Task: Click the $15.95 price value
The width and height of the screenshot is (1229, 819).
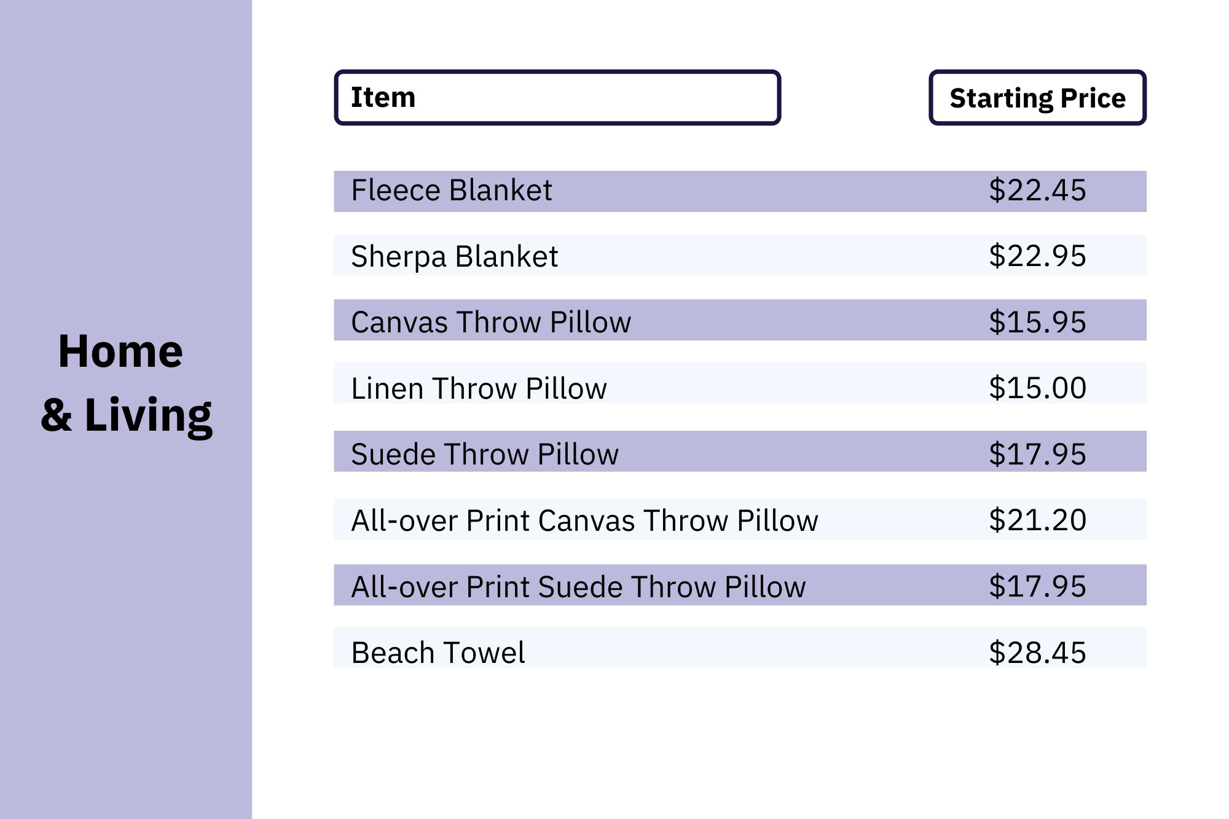Action: [1037, 322]
